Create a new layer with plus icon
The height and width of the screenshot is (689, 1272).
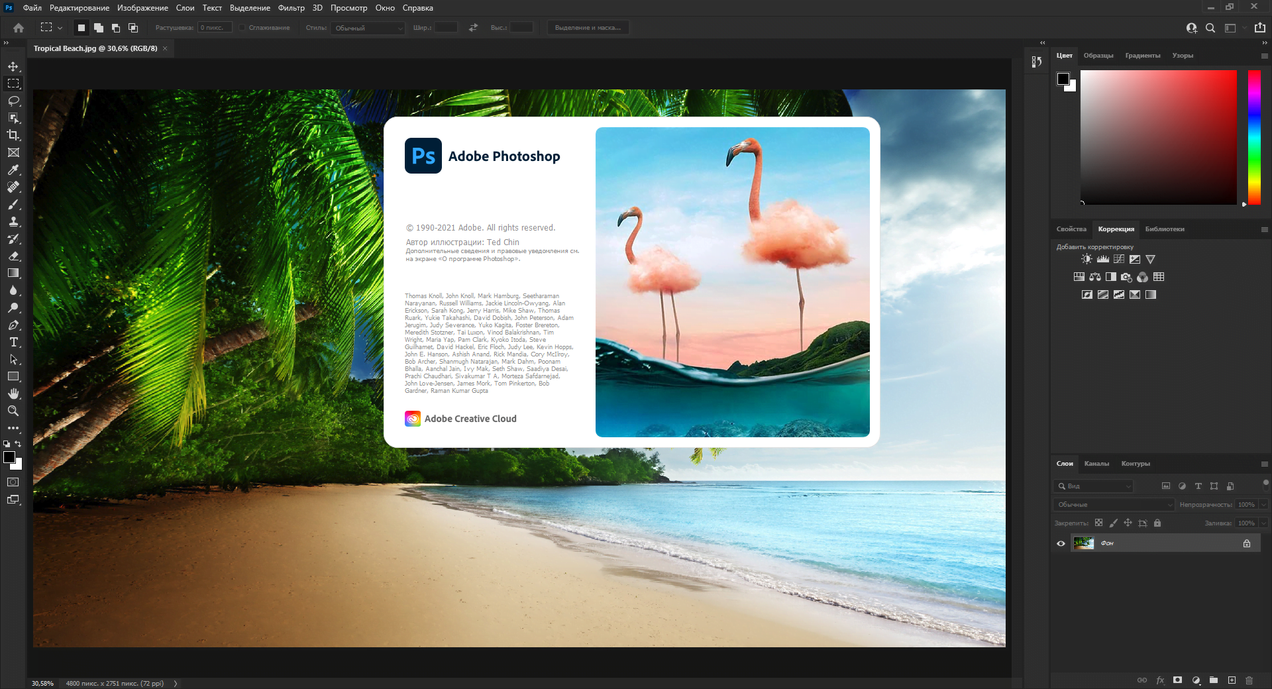(1232, 680)
